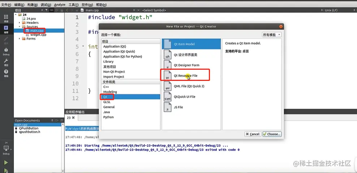Open the 控件(W) menu

click(87, 5)
